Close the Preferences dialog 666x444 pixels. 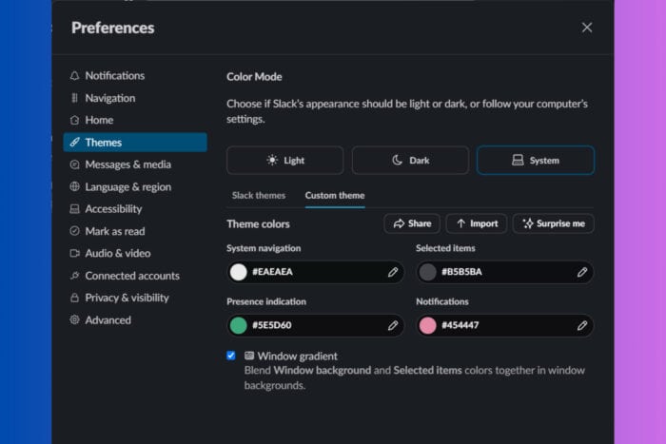click(587, 28)
